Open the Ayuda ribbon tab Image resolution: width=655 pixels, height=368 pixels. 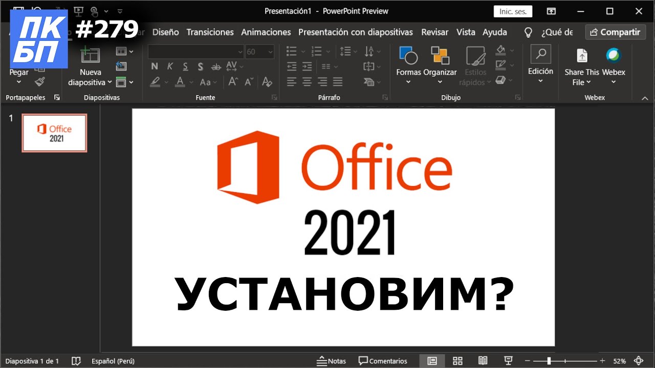495,32
